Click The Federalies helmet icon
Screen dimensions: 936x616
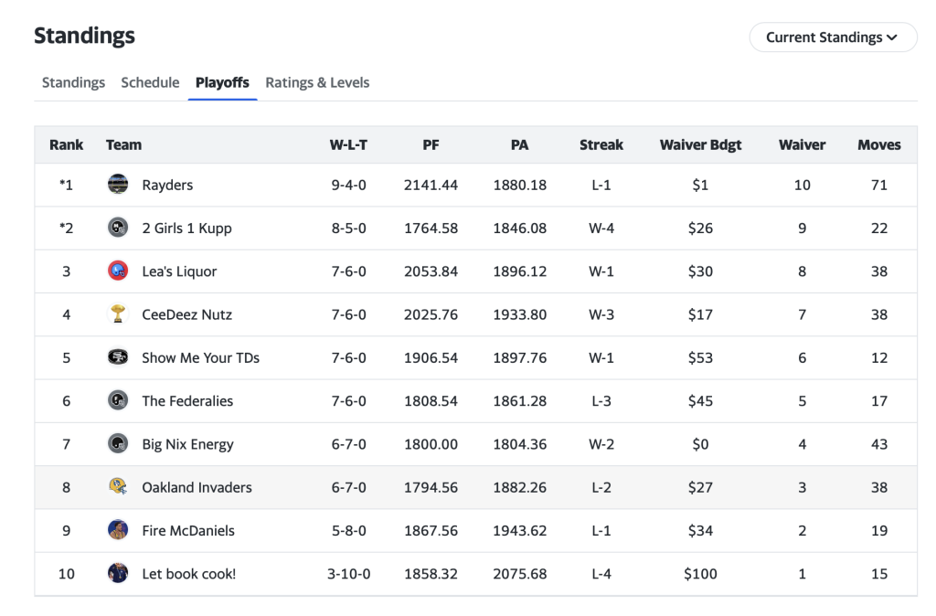[x=118, y=401]
